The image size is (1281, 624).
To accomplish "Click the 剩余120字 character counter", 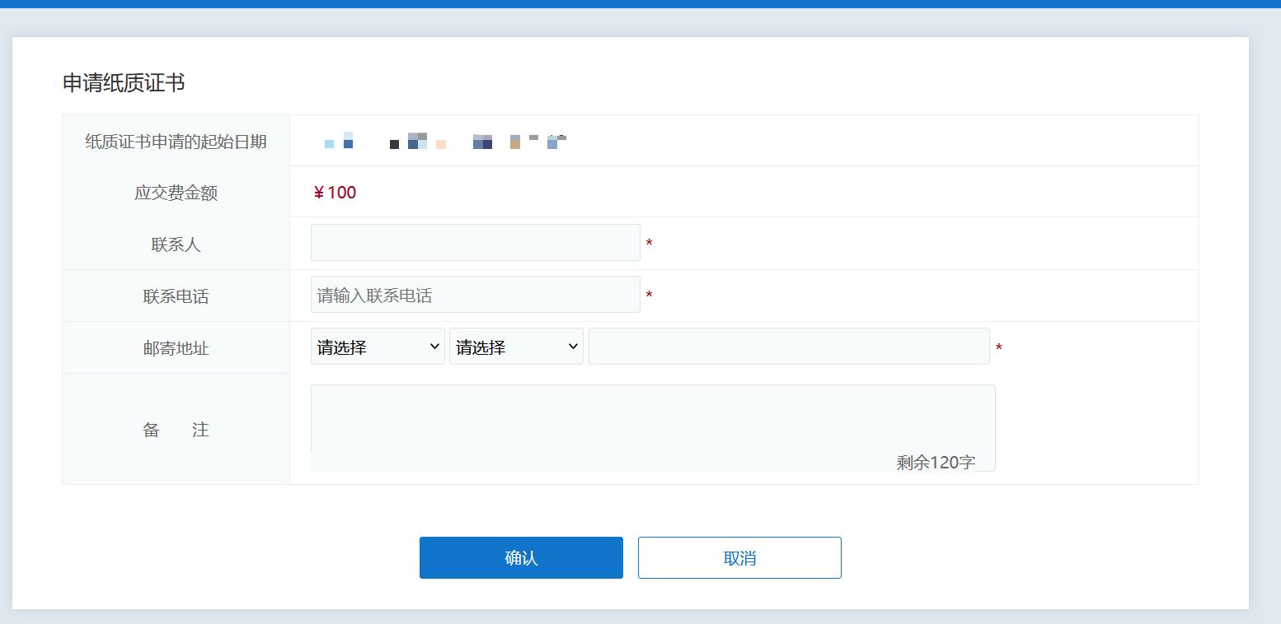I will pos(936,462).
